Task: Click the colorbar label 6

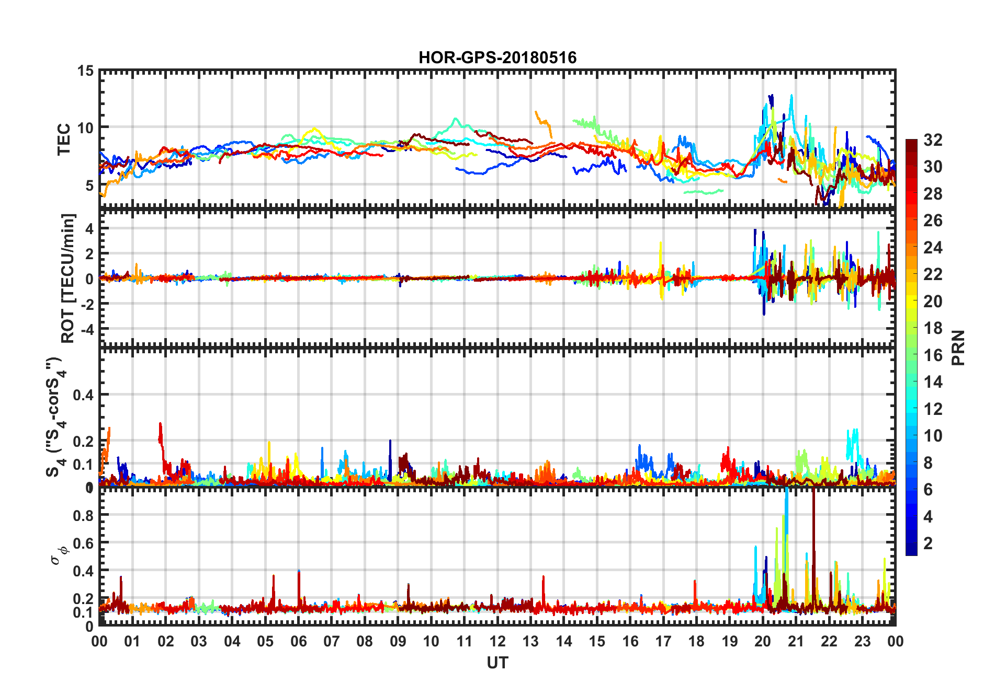Action: pos(928,490)
